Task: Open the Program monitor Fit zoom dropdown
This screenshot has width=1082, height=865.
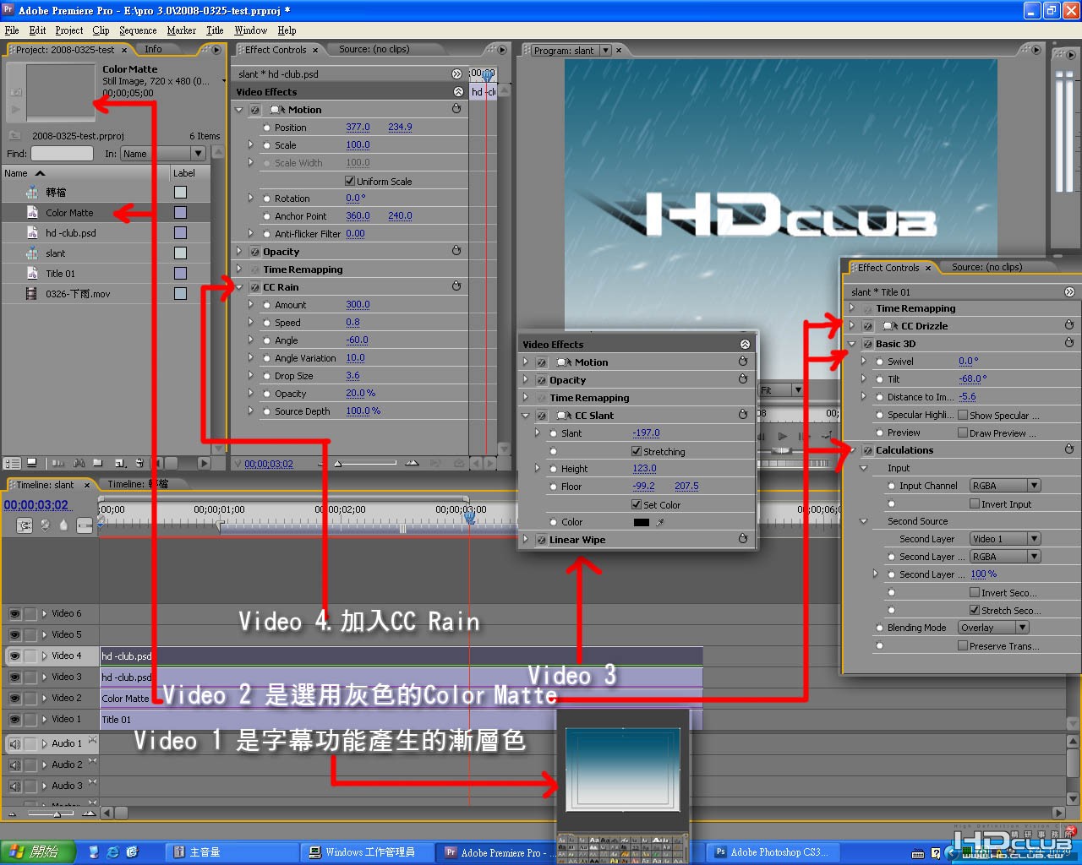Action: click(781, 390)
